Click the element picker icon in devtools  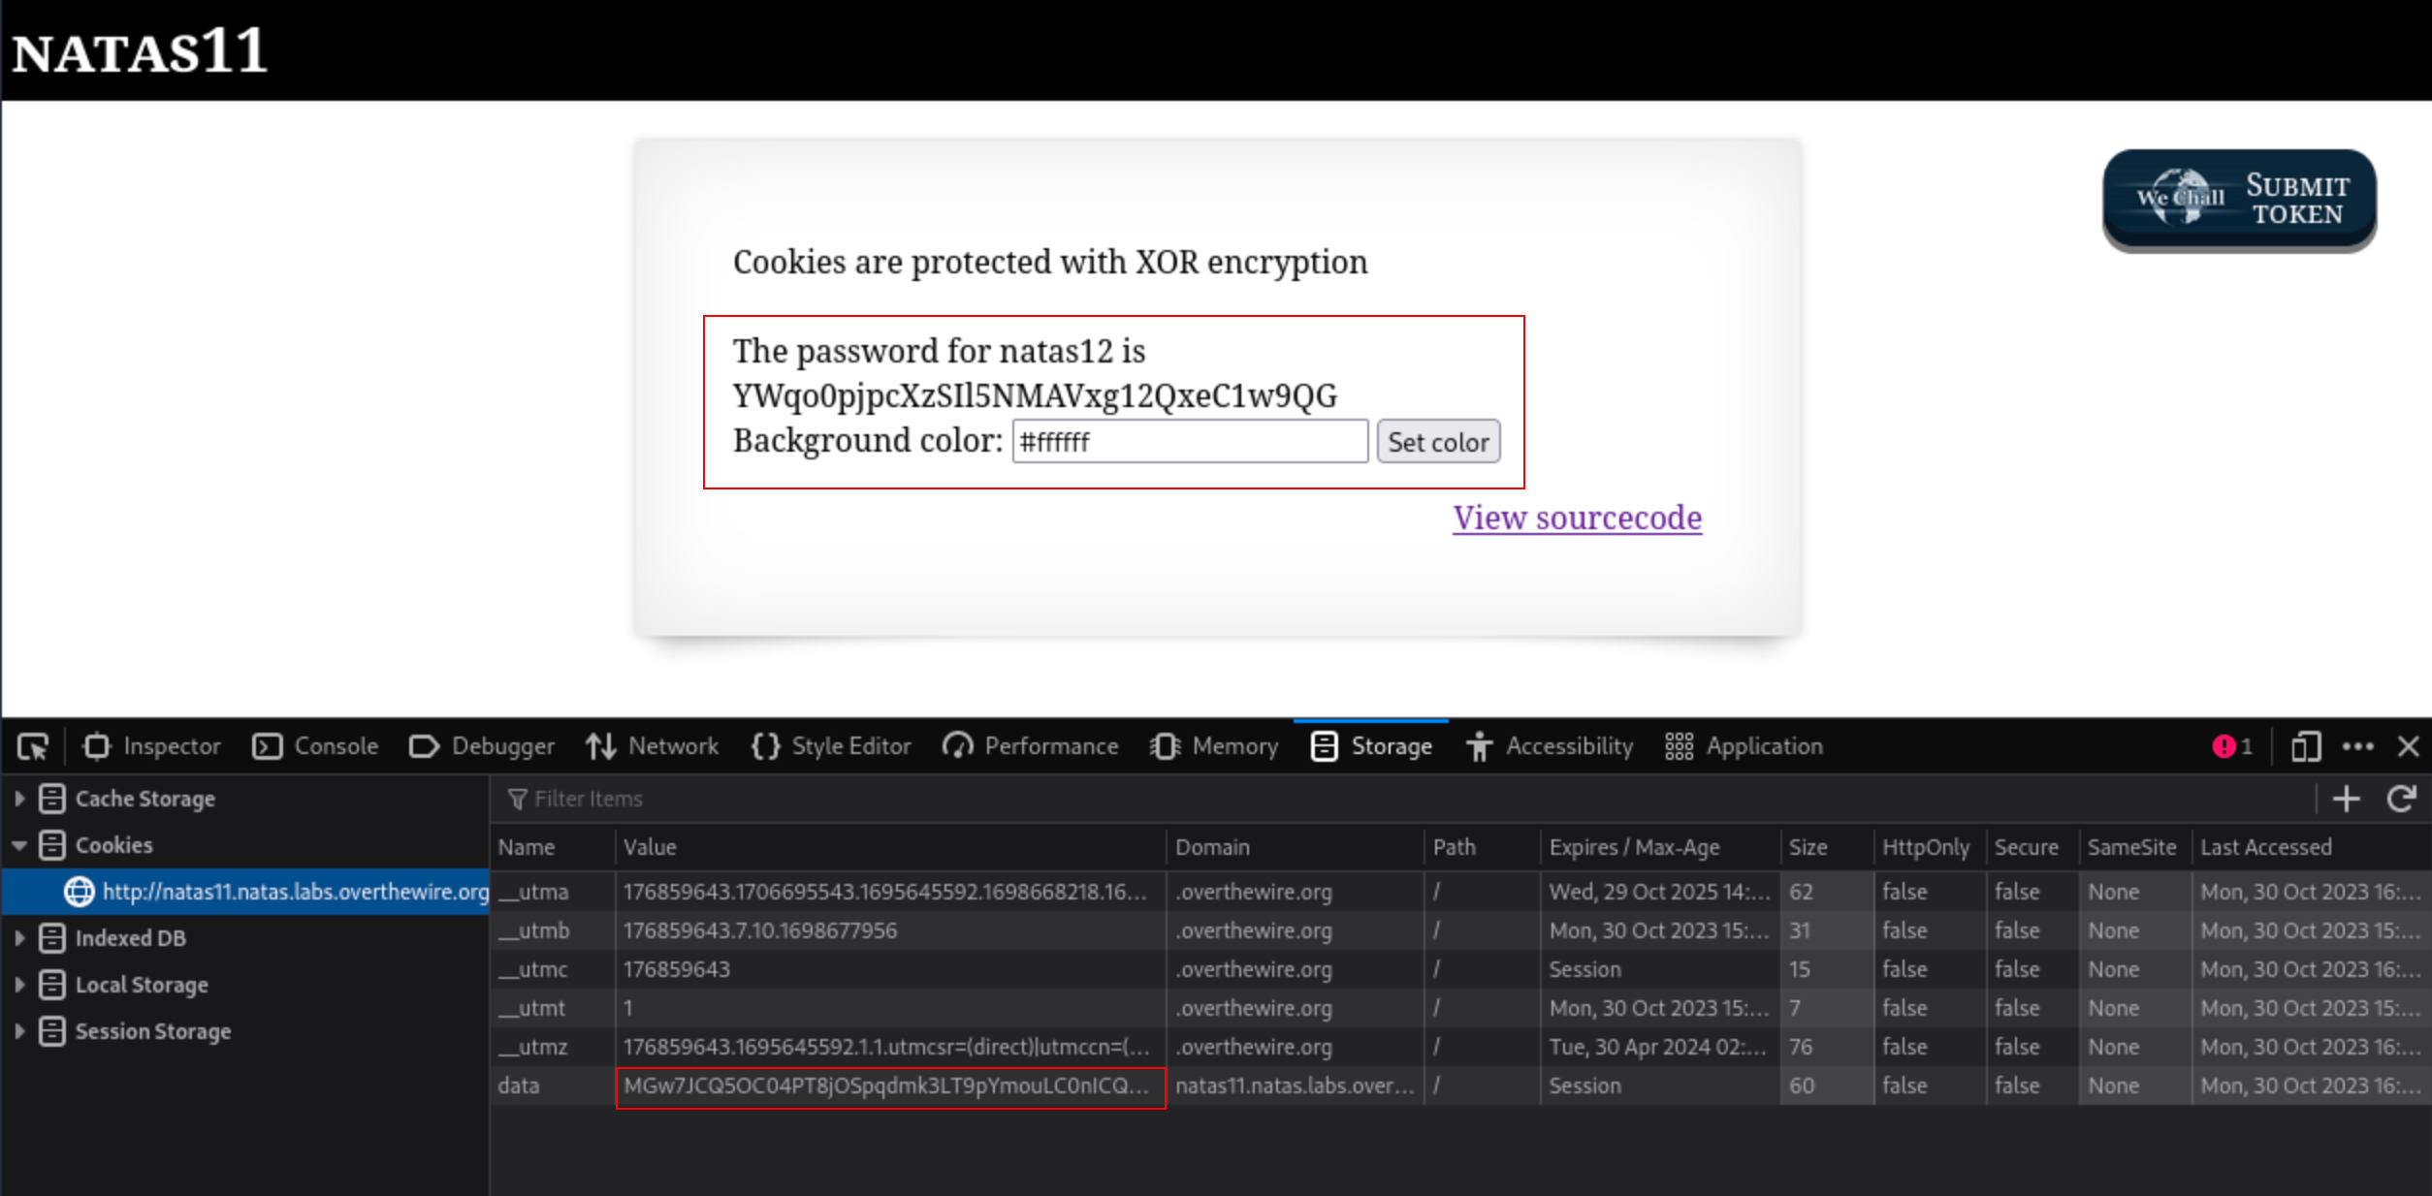pyautogui.click(x=33, y=746)
